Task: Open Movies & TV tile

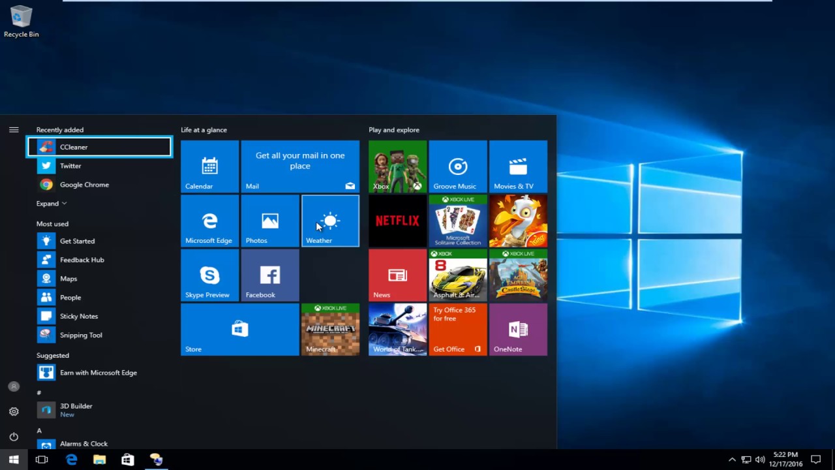Action: 518,166
